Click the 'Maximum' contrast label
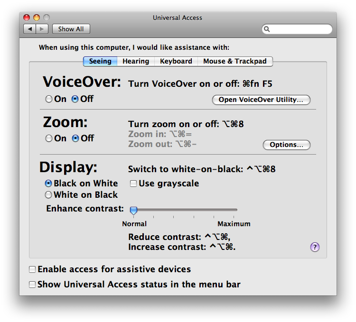This screenshot has width=356, height=322. [234, 224]
